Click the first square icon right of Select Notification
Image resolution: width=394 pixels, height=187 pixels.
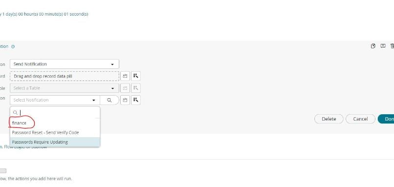pos(125,100)
